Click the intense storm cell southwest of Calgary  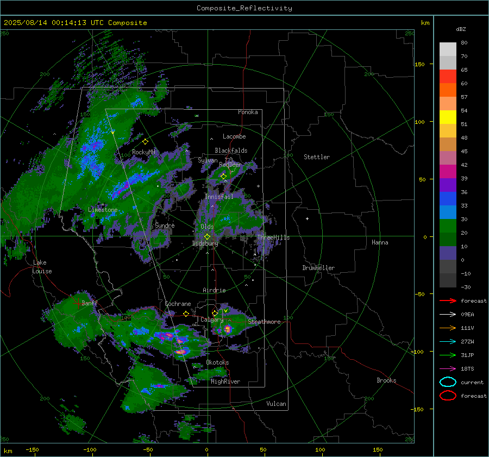[x=180, y=352]
